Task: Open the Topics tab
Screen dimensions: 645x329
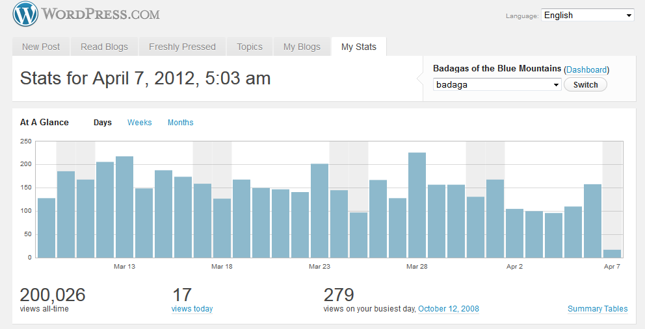Action: point(250,47)
